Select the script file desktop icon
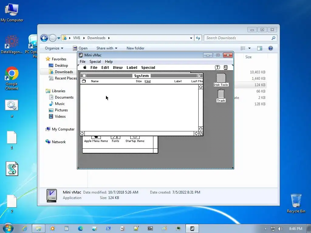311x233 pixels. point(12,169)
